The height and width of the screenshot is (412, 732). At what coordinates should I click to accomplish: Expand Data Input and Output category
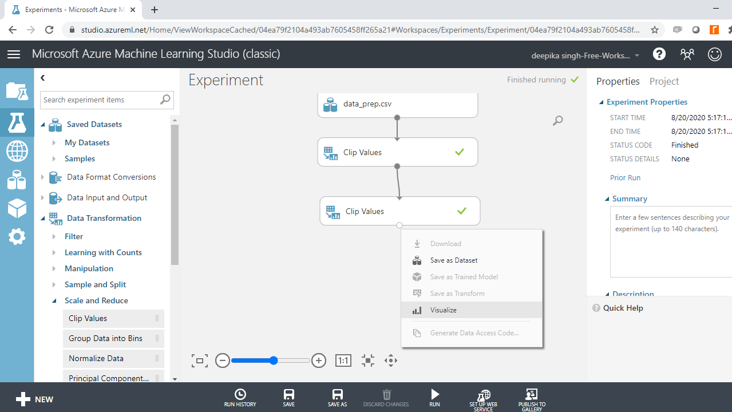coord(42,198)
